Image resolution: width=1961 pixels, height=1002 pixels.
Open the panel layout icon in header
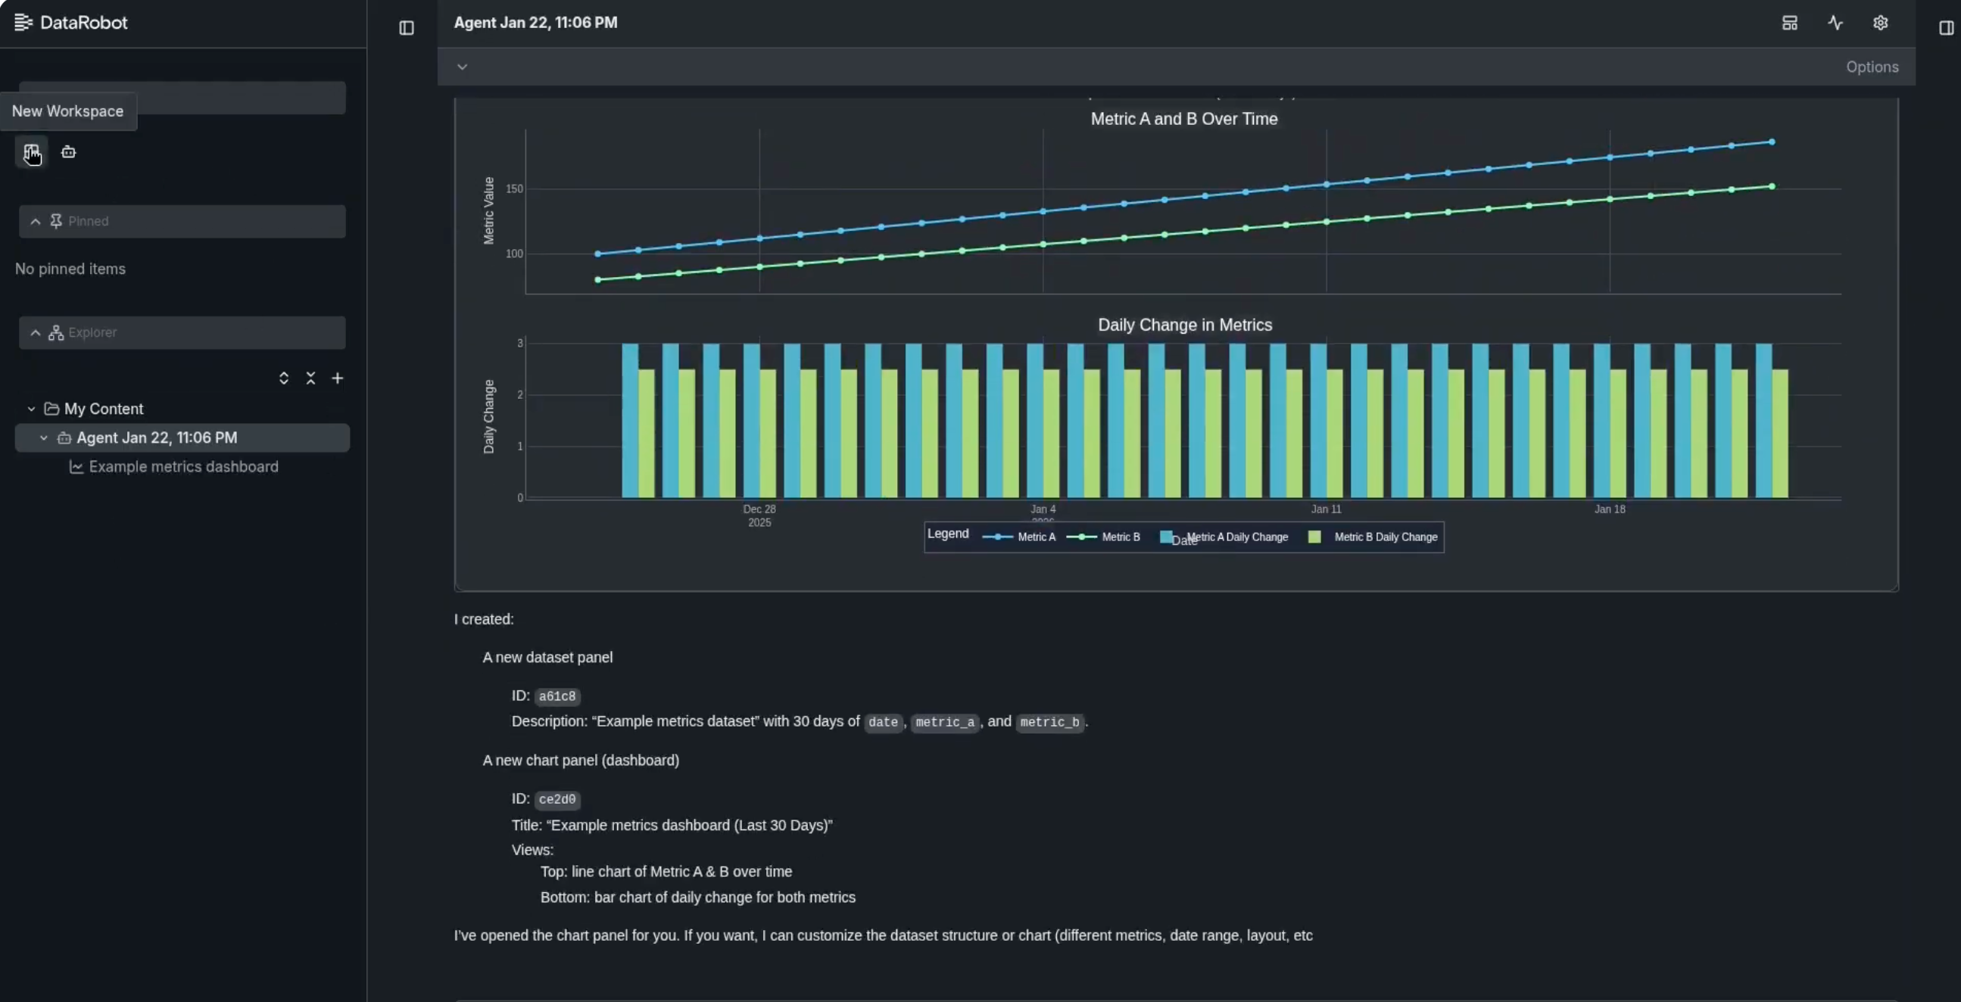tap(1789, 23)
